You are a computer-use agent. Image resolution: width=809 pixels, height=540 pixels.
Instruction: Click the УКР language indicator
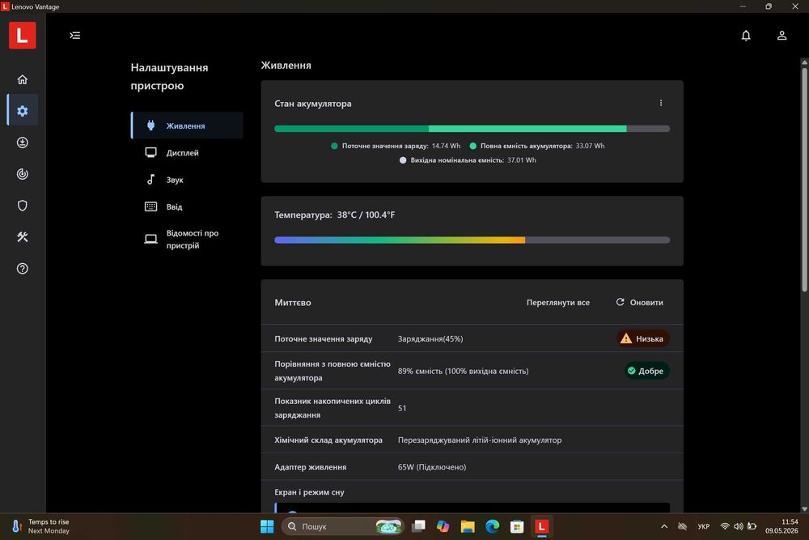click(x=703, y=526)
